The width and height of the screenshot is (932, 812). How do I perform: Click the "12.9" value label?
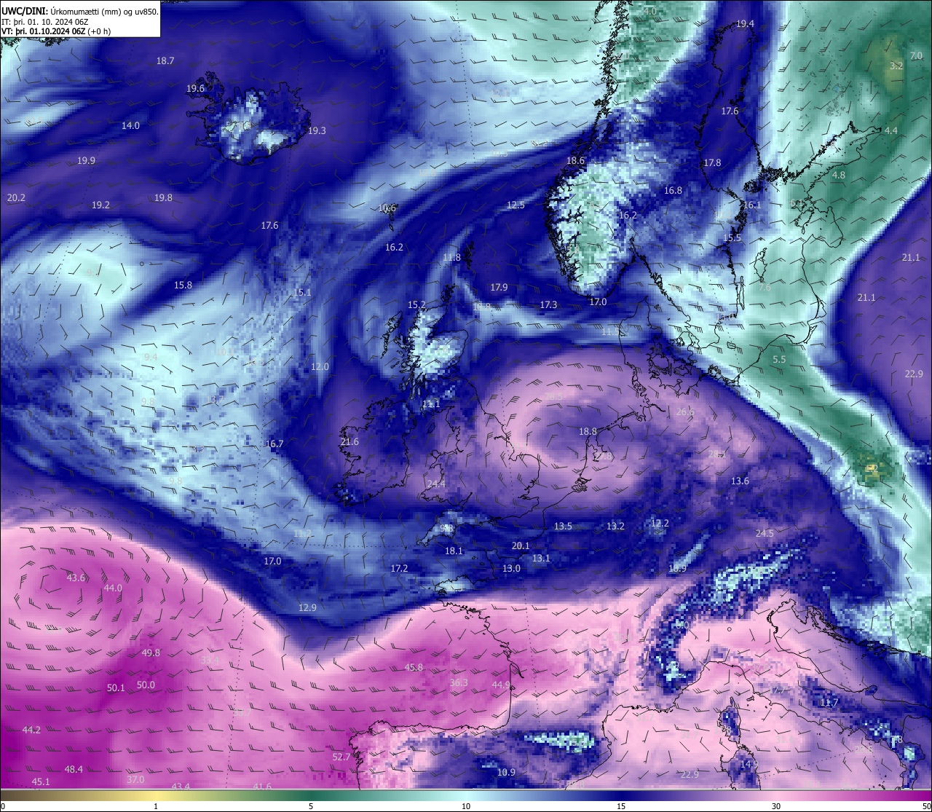[307, 608]
